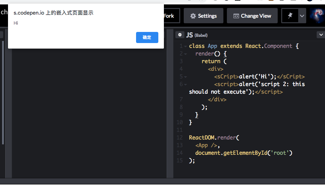Click the '<App />,' code on line 13

[207, 145]
